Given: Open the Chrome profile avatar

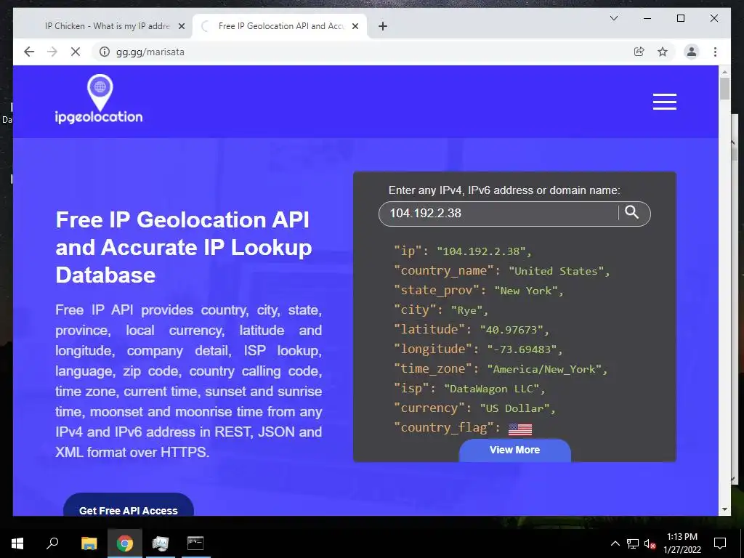Looking at the screenshot, I should tap(692, 52).
